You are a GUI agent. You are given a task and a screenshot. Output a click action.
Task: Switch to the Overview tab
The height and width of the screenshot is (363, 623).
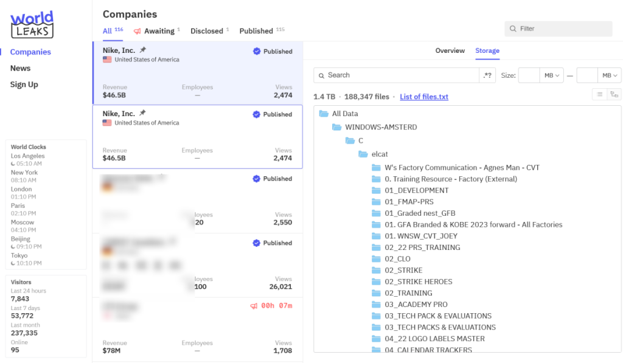(450, 51)
